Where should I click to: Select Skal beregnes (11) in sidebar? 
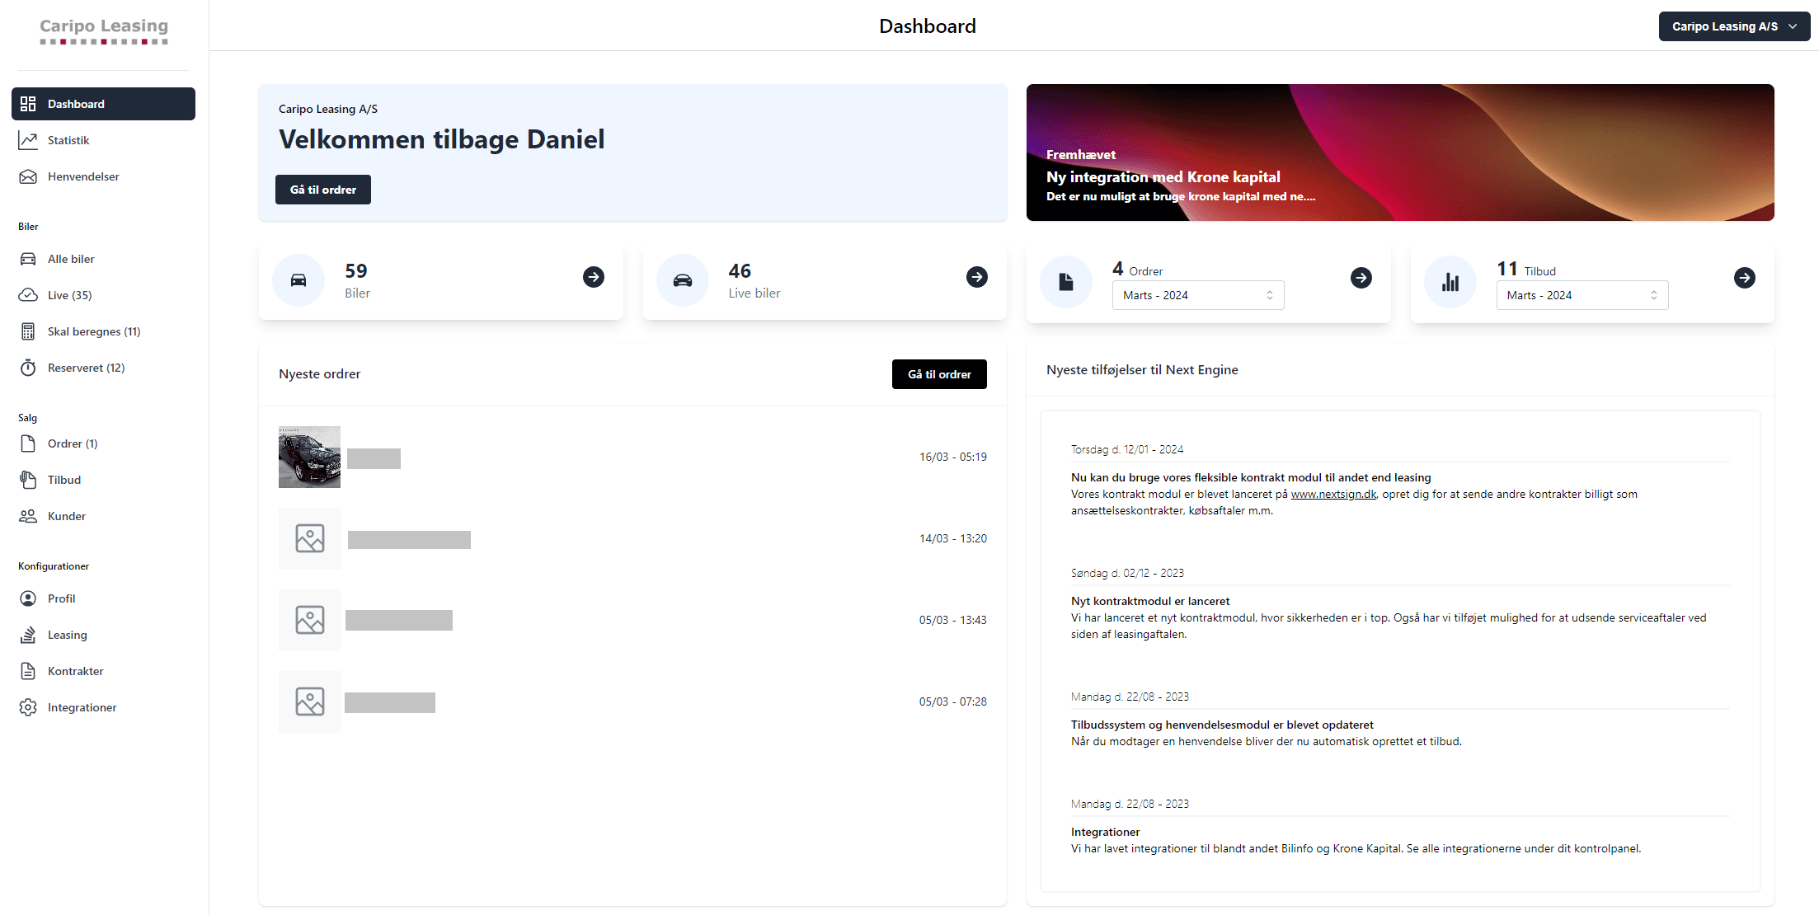93,331
